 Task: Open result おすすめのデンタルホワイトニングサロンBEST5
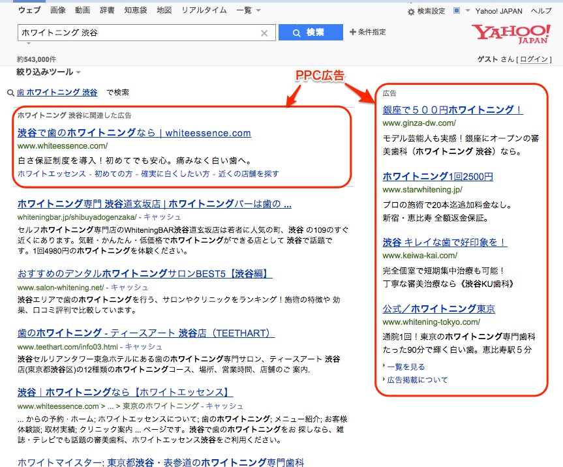click(x=145, y=273)
